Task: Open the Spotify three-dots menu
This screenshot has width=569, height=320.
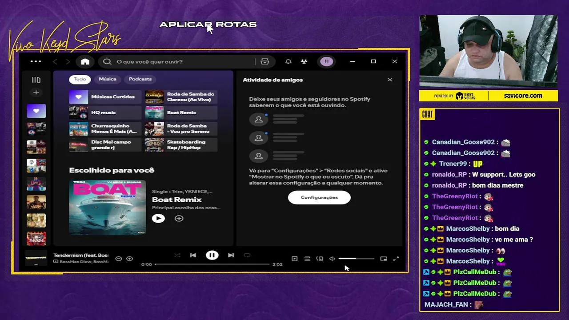Action: pos(36,61)
